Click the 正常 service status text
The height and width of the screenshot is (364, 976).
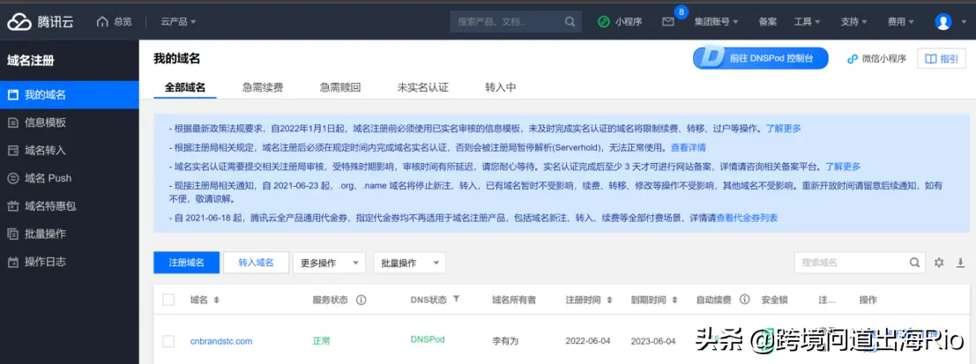322,341
